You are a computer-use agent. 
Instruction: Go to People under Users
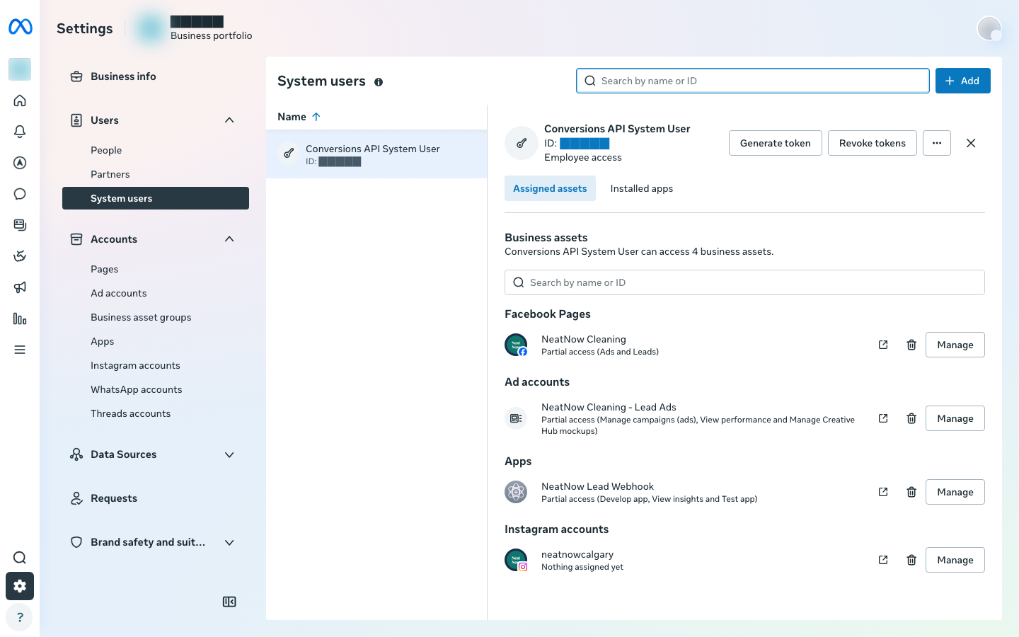pos(156,150)
